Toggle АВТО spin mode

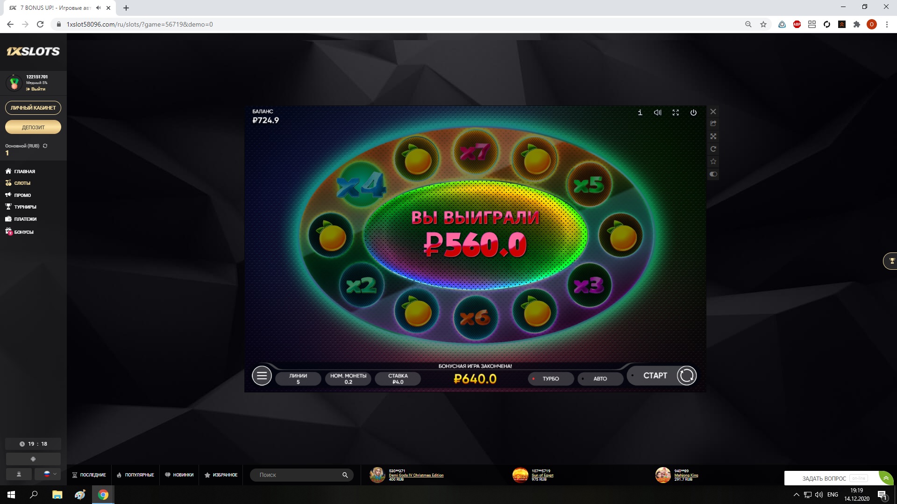coord(600,378)
